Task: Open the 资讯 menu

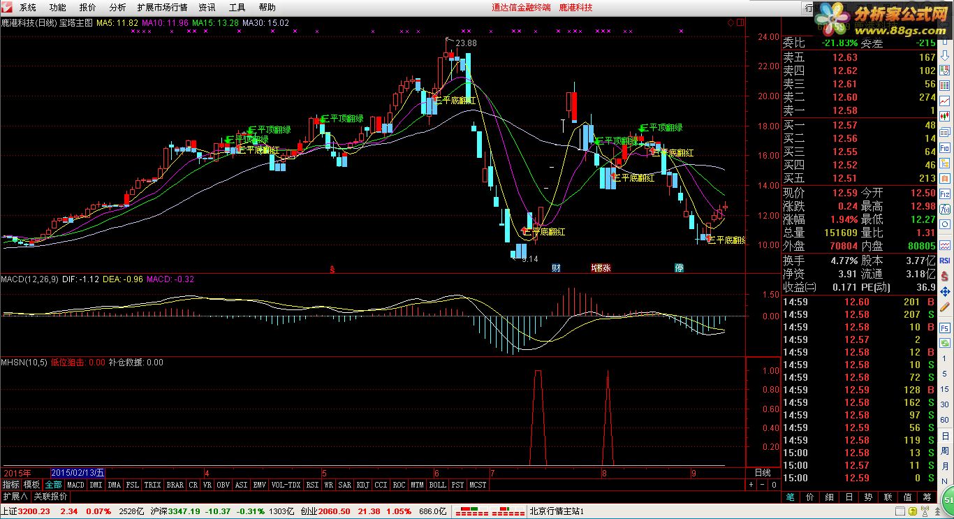Action: coord(207,8)
